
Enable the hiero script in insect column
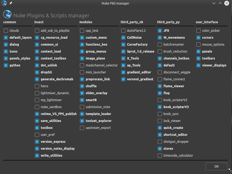(37, 86)
